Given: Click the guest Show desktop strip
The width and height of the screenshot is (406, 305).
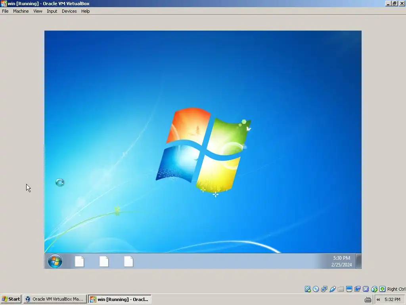Looking at the screenshot, I should pos(358,261).
